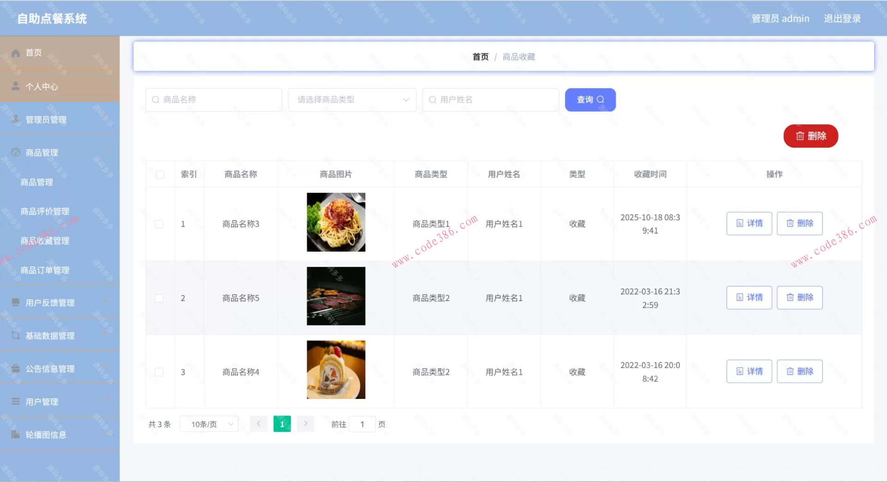Open 详情 for 商品名称4
Viewport: 887px width, 482px height.
click(749, 371)
